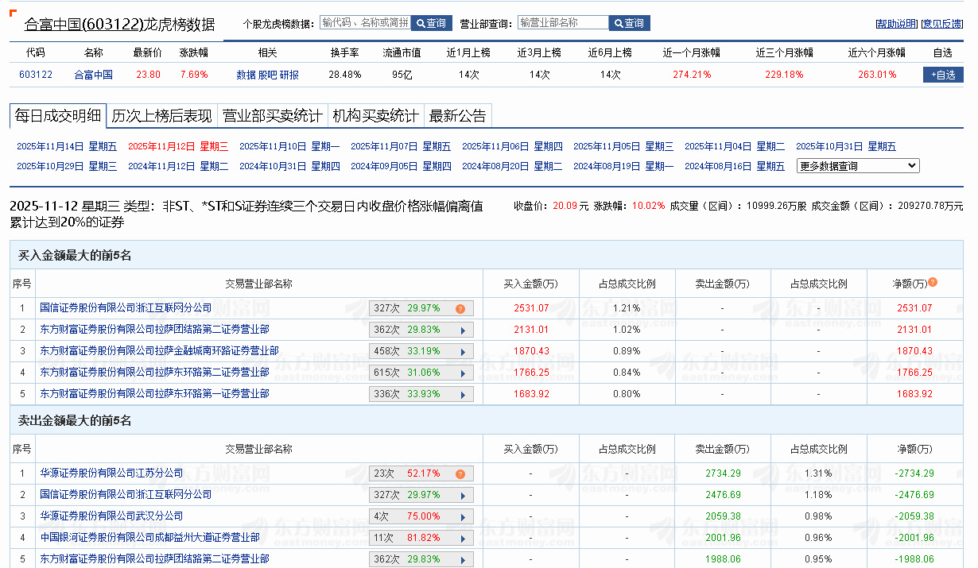The height and width of the screenshot is (568, 978).
Task: Focus the 输营业部名称 input field
Action: point(563,23)
